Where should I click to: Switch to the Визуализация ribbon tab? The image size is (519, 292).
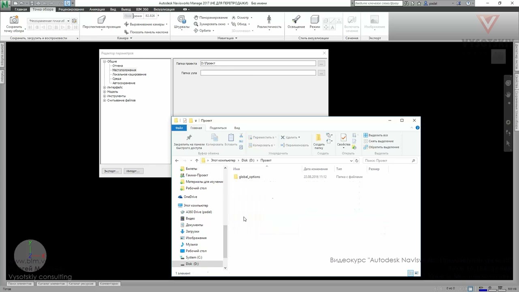tap(164, 9)
